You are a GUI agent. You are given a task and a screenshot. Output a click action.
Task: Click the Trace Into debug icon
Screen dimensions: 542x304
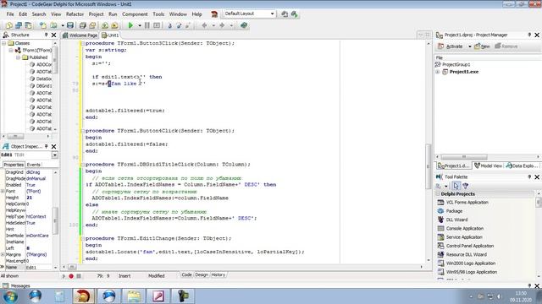coord(169,25)
